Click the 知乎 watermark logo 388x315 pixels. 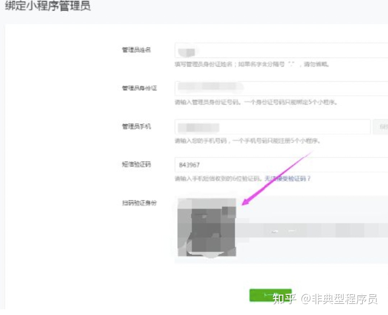[284, 298]
